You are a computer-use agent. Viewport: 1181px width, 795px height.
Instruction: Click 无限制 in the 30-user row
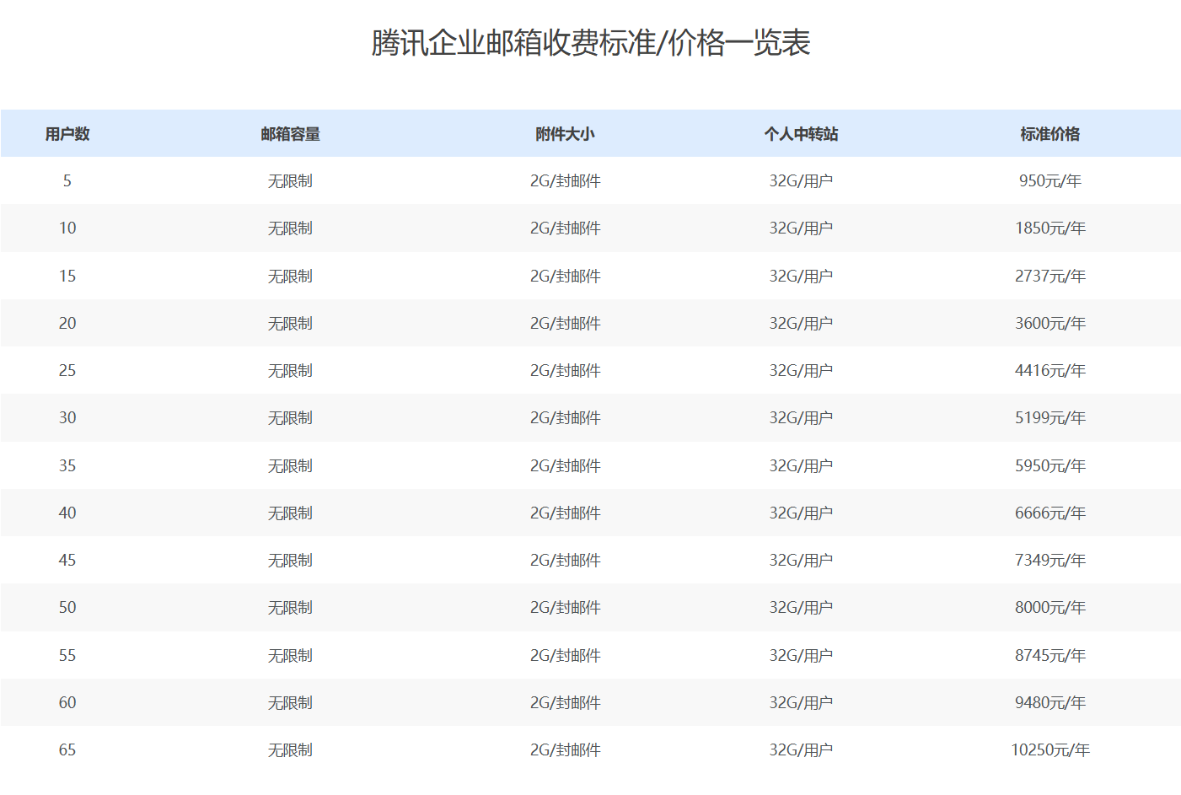(x=287, y=417)
